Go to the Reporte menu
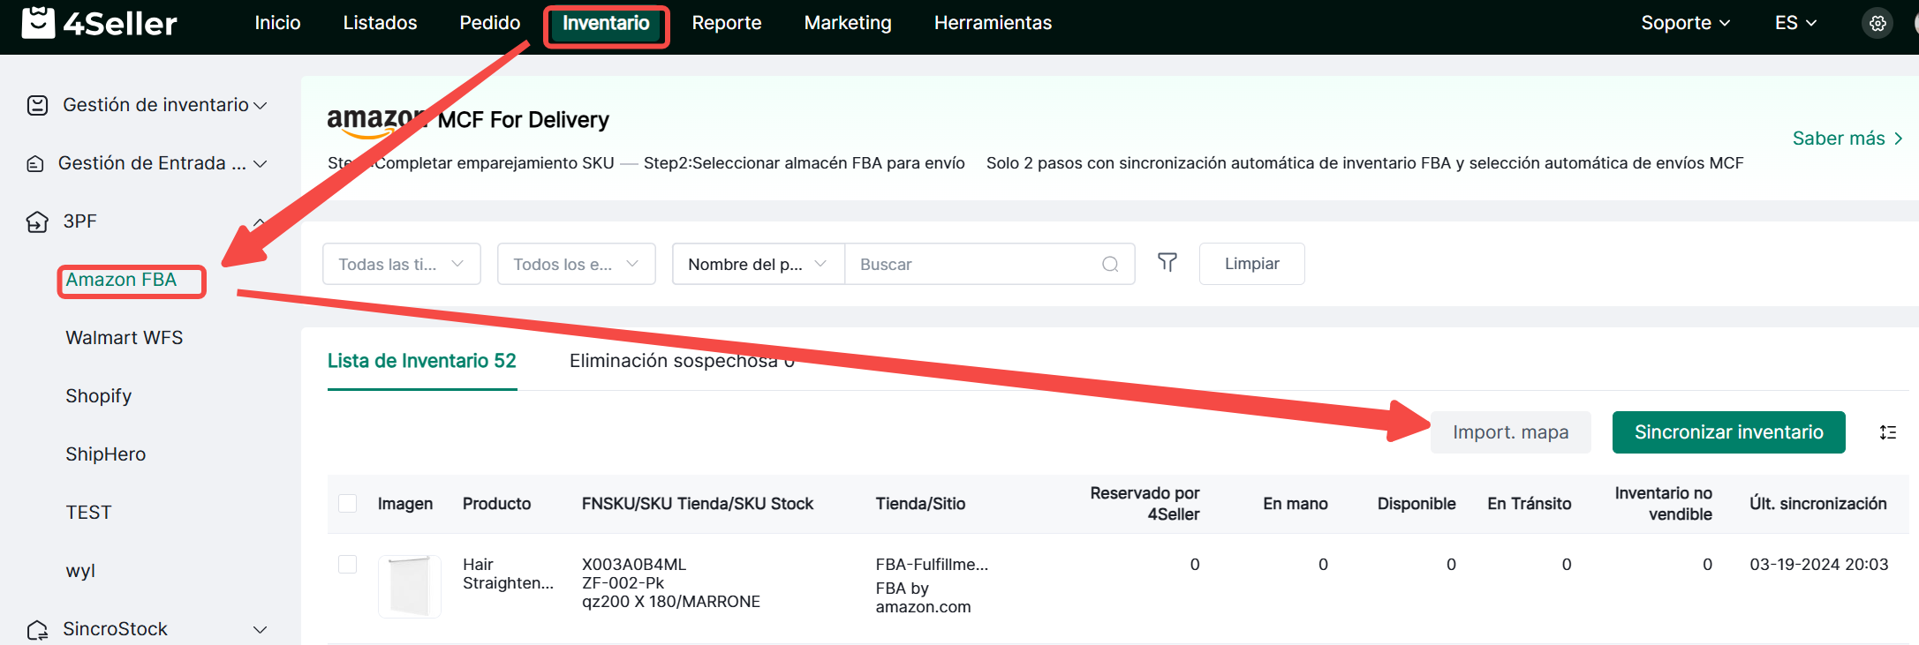 (x=726, y=23)
